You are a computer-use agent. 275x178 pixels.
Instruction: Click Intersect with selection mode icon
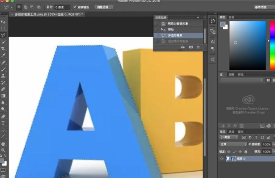(x=39, y=7)
